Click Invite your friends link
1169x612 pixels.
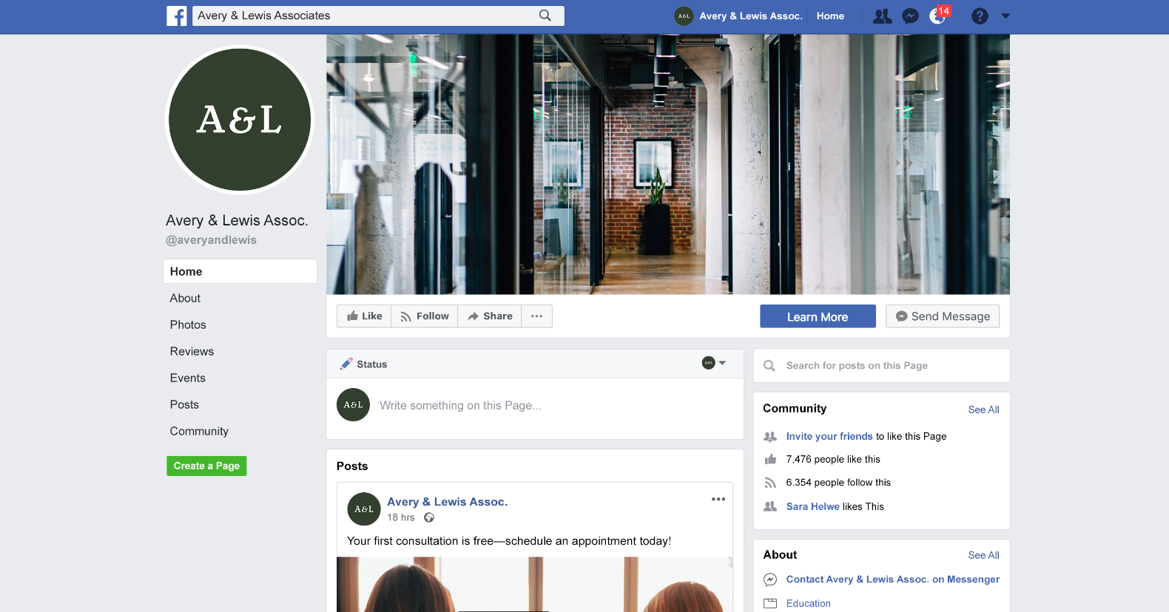tap(829, 436)
